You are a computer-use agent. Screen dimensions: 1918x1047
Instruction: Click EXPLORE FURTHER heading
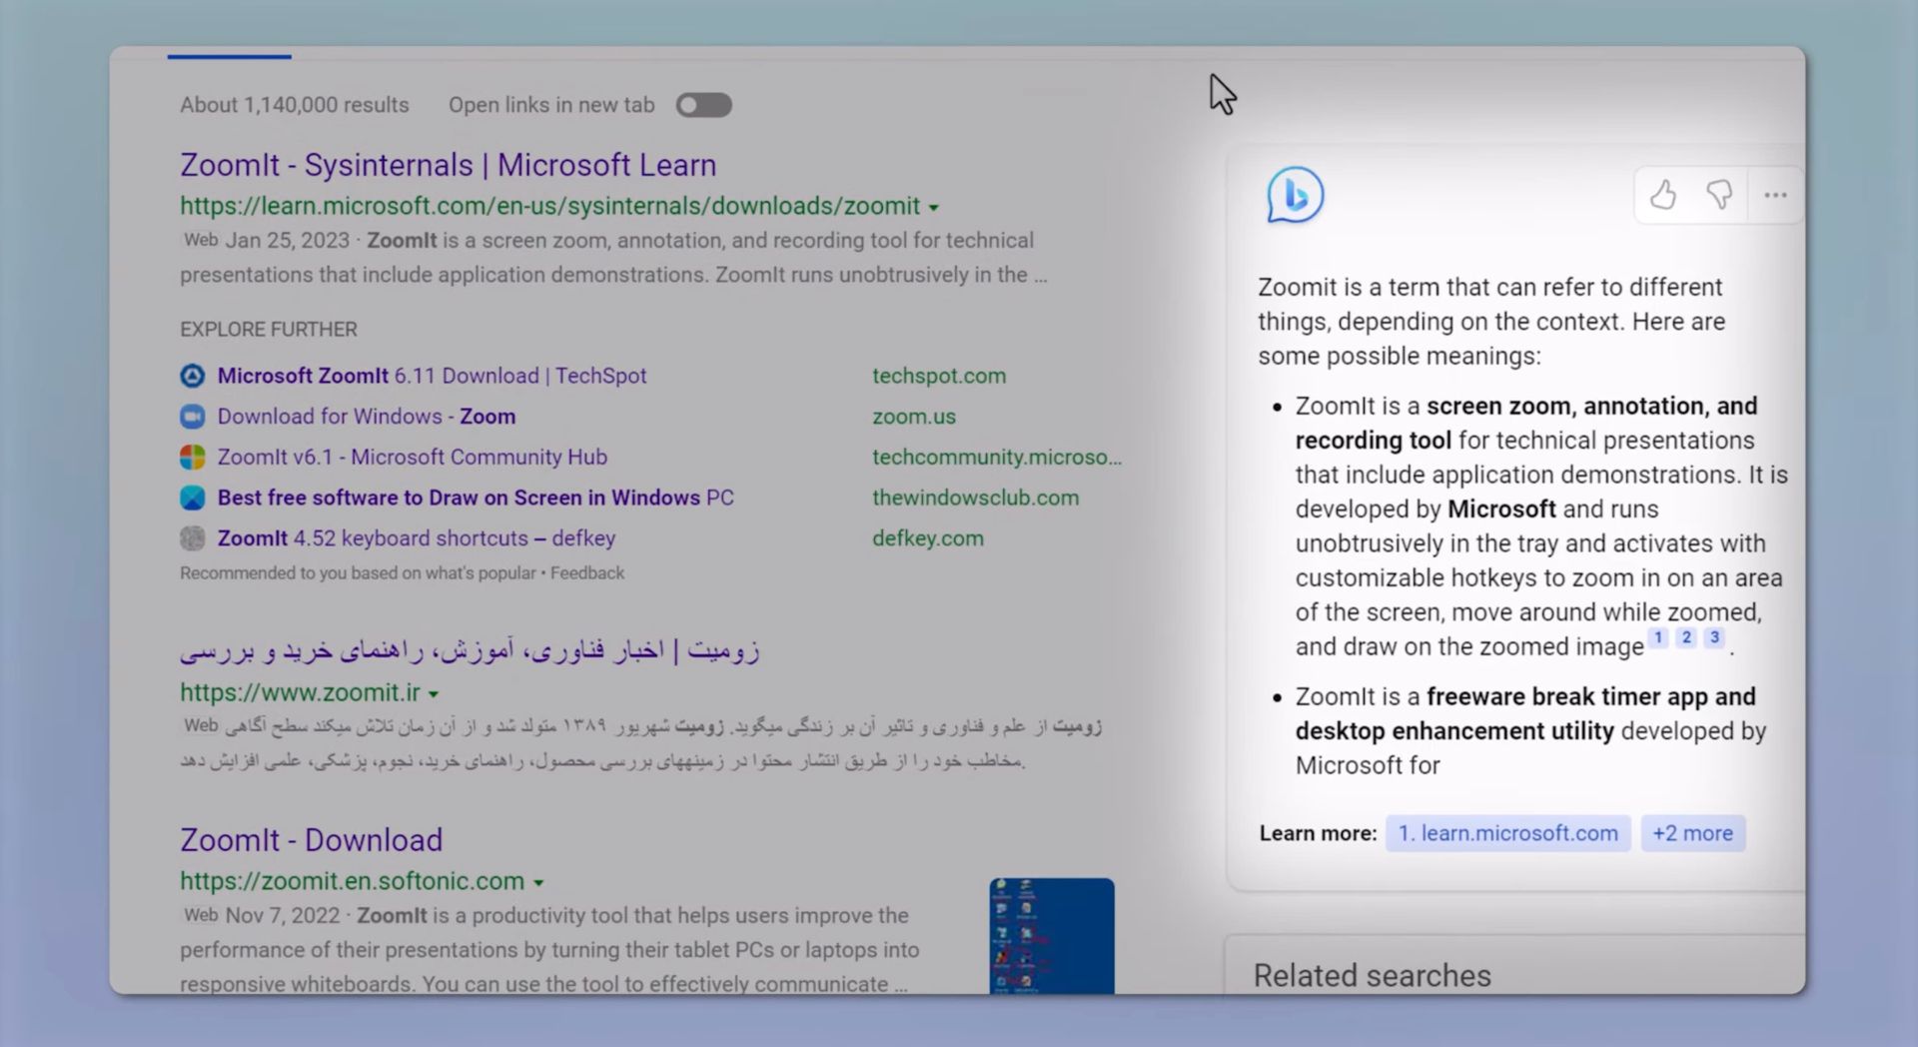coord(269,330)
